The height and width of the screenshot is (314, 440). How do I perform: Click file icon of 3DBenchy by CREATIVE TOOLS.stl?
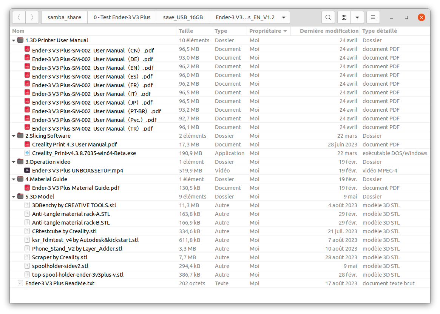[x=27, y=205]
